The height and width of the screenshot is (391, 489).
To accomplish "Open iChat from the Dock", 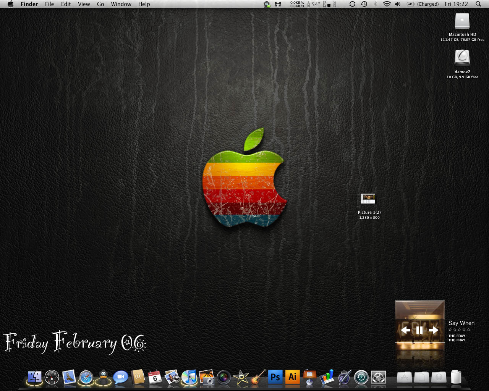I will (x=120, y=377).
